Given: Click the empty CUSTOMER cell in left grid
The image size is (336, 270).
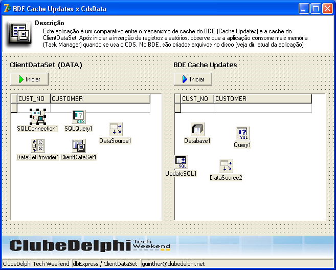Looking at the screenshot, I should [x=100, y=108].
